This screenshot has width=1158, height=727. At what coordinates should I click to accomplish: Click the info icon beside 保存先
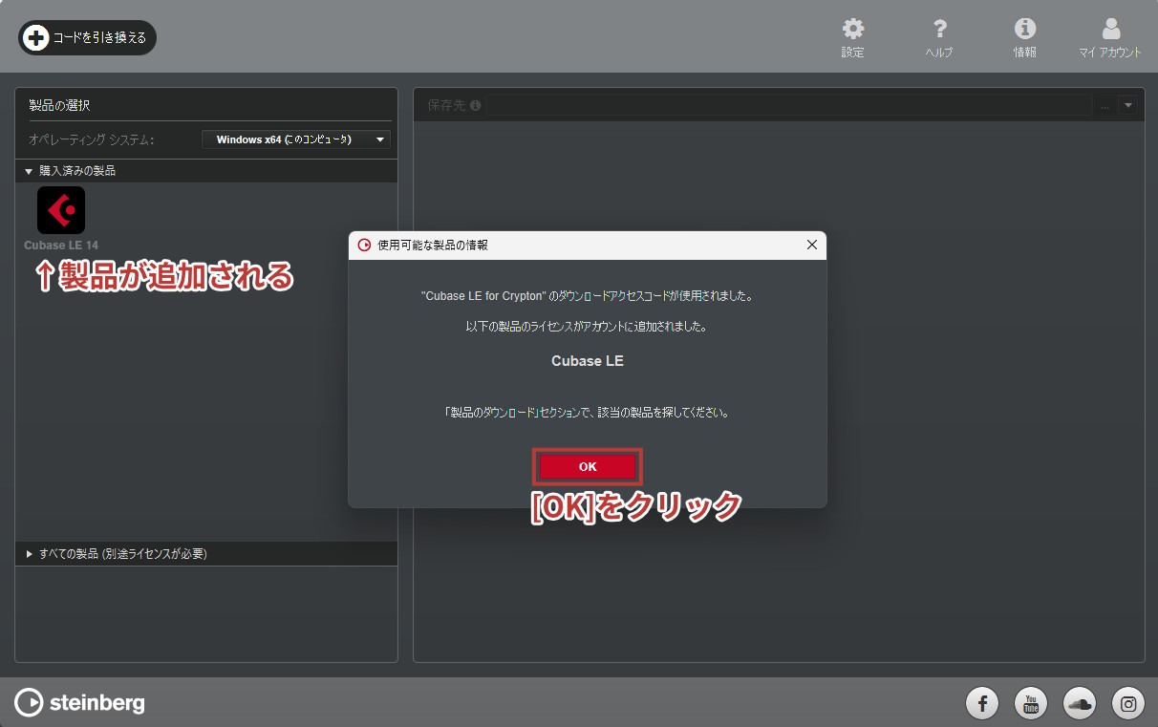[x=476, y=105]
